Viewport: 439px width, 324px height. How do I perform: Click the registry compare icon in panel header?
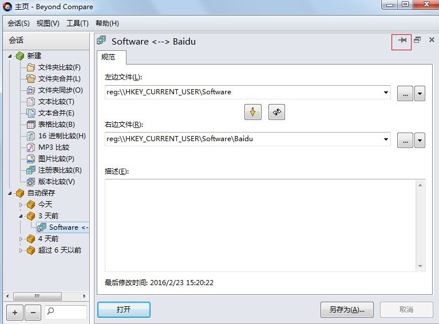tap(101, 41)
